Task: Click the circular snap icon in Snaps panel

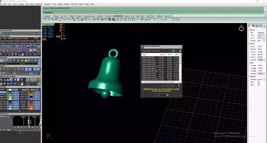Action: [x=22, y=69]
